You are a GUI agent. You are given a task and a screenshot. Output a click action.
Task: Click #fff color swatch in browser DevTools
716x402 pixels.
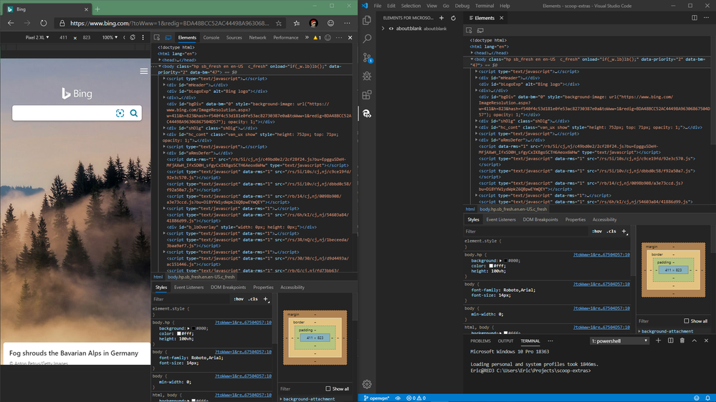click(179, 333)
